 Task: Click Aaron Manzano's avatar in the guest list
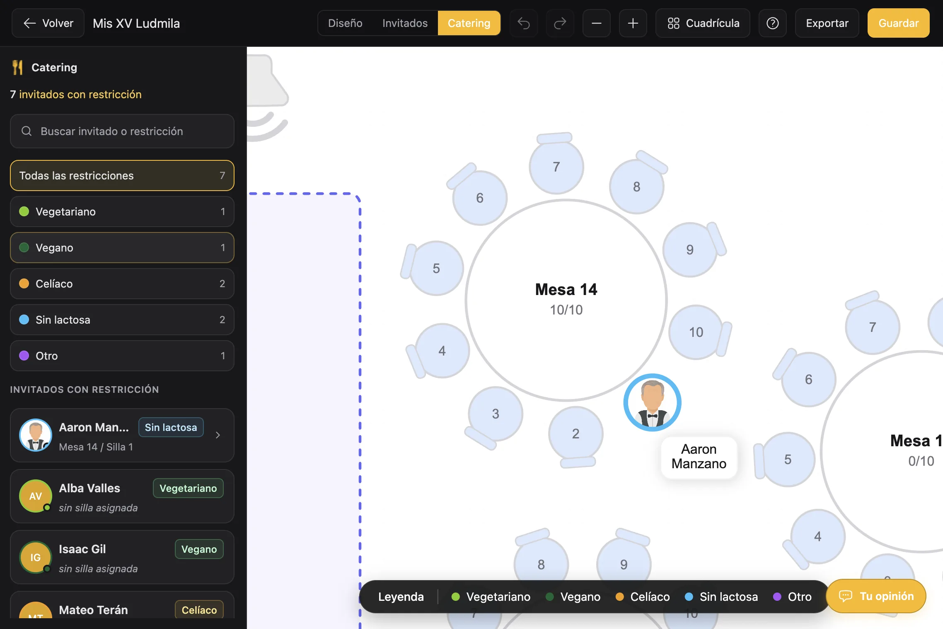(x=36, y=435)
